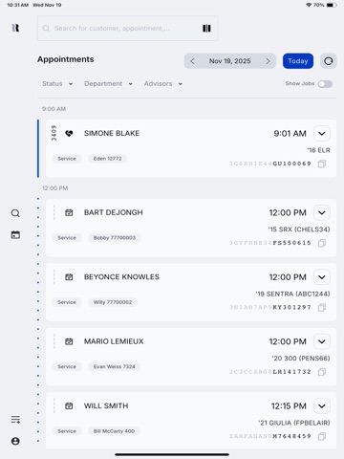Screen dimensions: 344x459
Task: Click the '15 SRX (CHELS34) vehicle text
Action: [x=299, y=229]
